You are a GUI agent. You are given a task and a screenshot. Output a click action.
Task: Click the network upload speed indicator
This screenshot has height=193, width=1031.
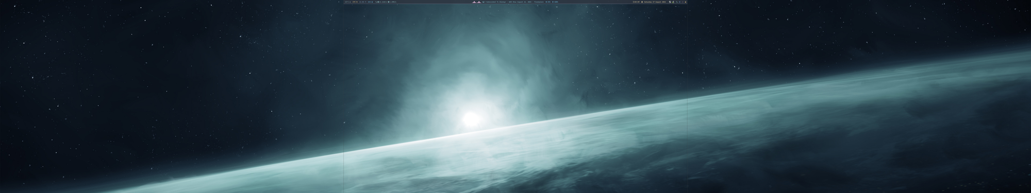pyautogui.click(x=392, y=2)
